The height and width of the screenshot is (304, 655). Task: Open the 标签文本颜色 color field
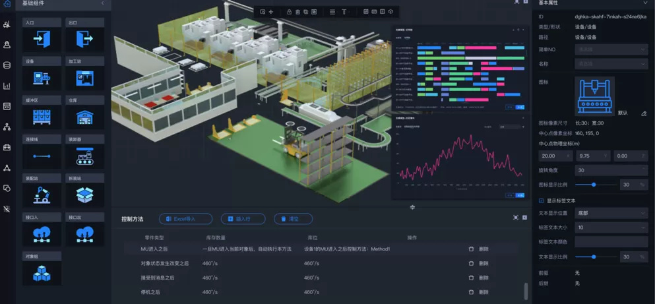point(611,242)
